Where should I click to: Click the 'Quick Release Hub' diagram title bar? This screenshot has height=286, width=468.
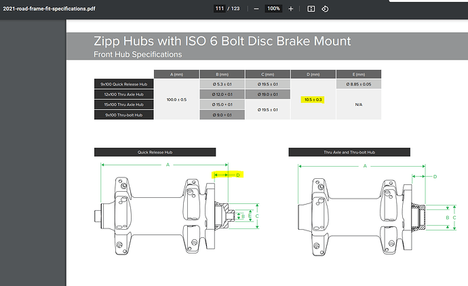pyautogui.click(x=155, y=152)
